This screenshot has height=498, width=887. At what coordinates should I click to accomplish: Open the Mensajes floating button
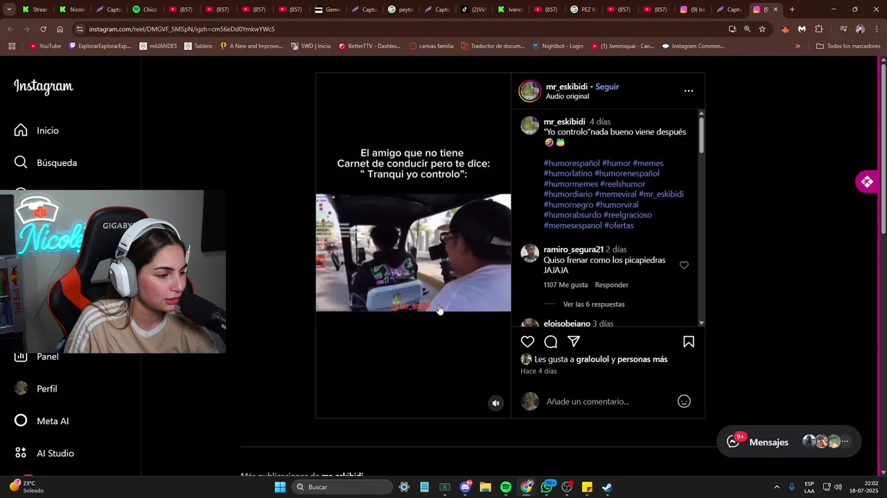click(789, 441)
